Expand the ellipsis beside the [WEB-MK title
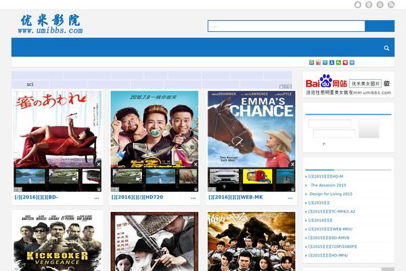 290,198
